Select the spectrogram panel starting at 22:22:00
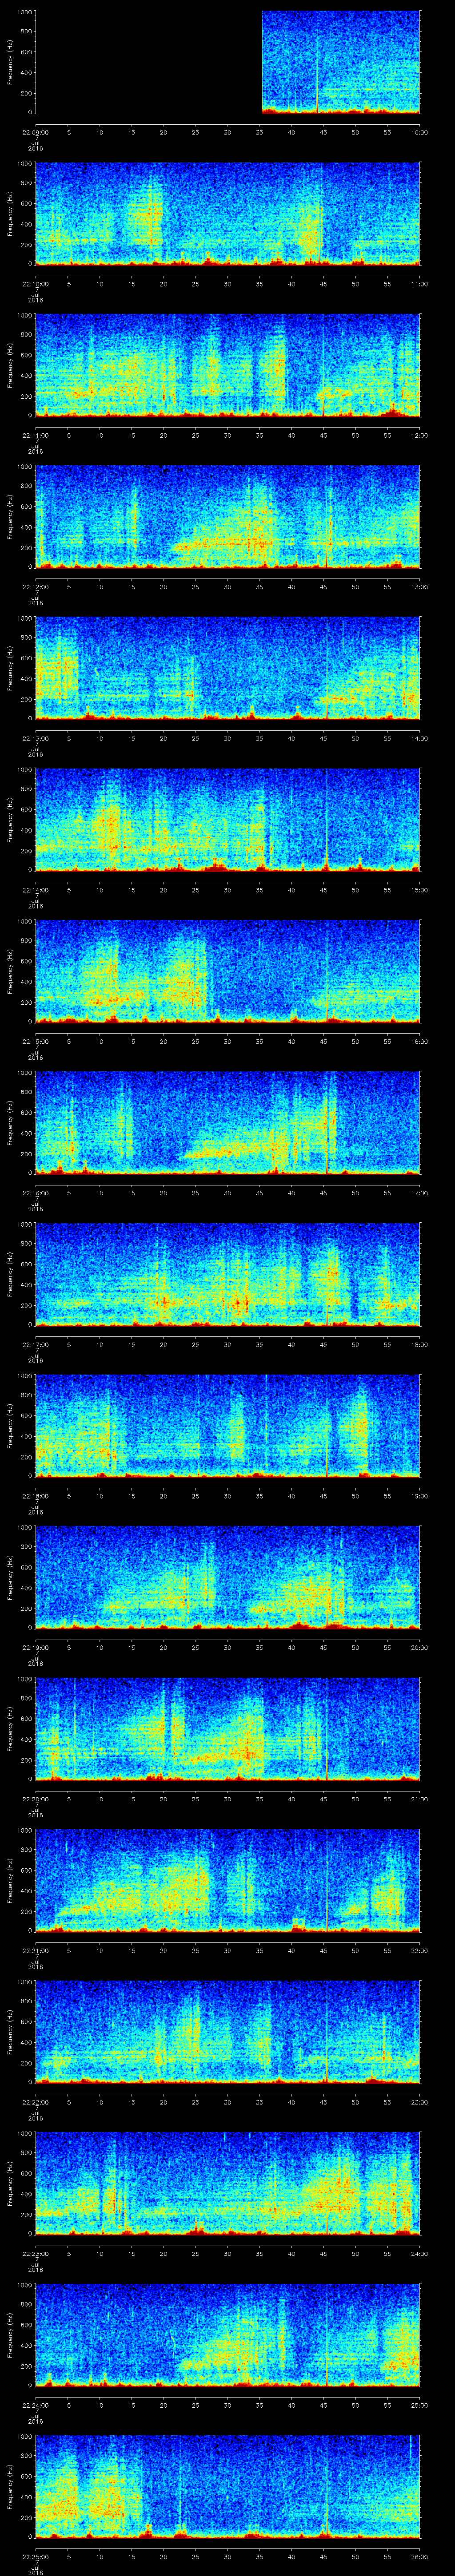The height and width of the screenshot is (2576, 455). pos(227,2032)
